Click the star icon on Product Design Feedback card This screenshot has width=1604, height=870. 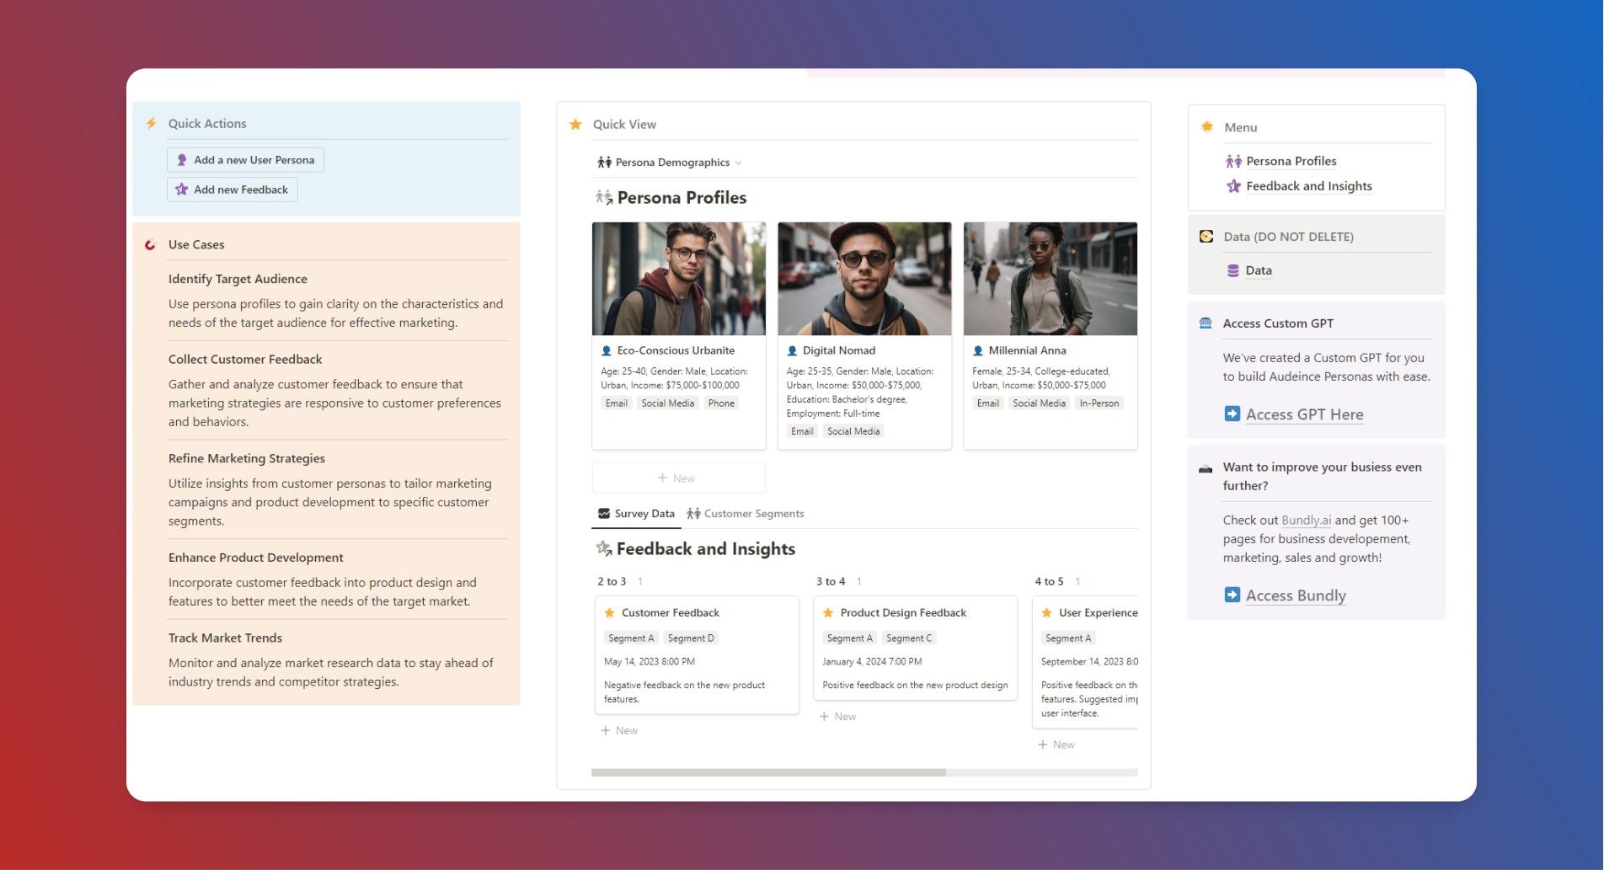(x=828, y=613)
